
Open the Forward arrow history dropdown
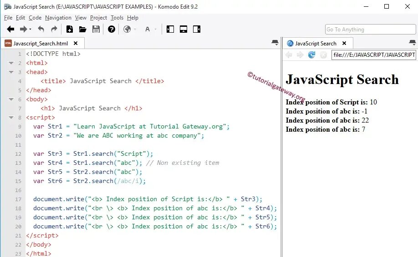tap(30, 29)
